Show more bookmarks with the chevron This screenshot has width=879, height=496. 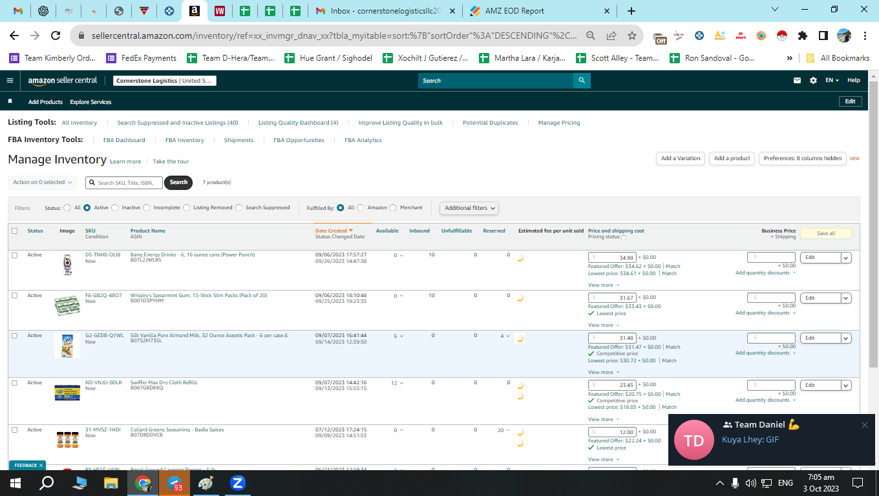(x=790, y=58)
